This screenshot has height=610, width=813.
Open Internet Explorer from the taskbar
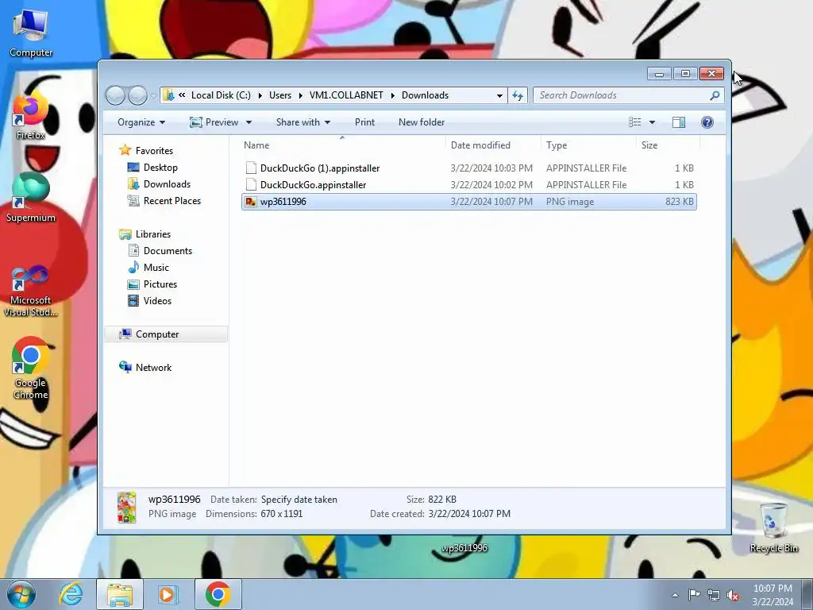pyautogui.click(x=71, y=594)
